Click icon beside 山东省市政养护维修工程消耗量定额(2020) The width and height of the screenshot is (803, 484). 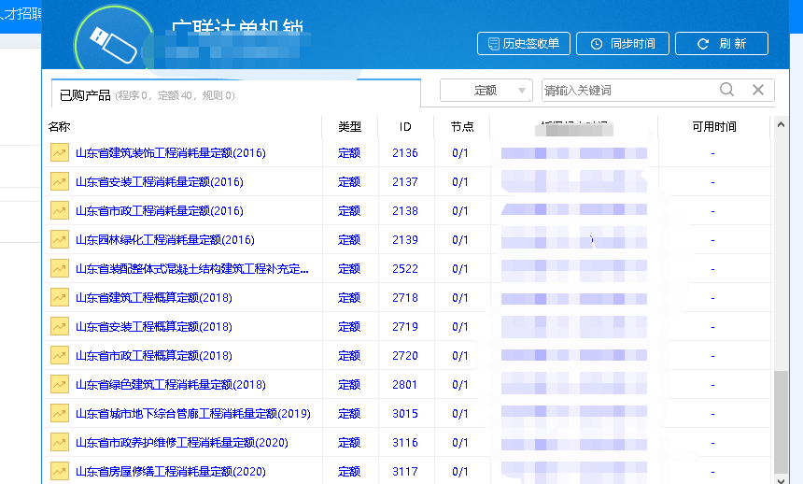coord(60,443)
